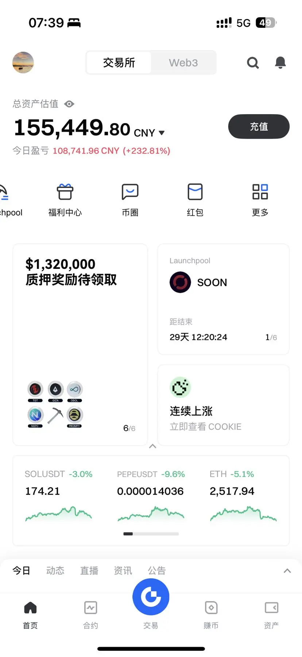302x657 pixels.
Task: Open the search magnifier icon
Action: 253,63
